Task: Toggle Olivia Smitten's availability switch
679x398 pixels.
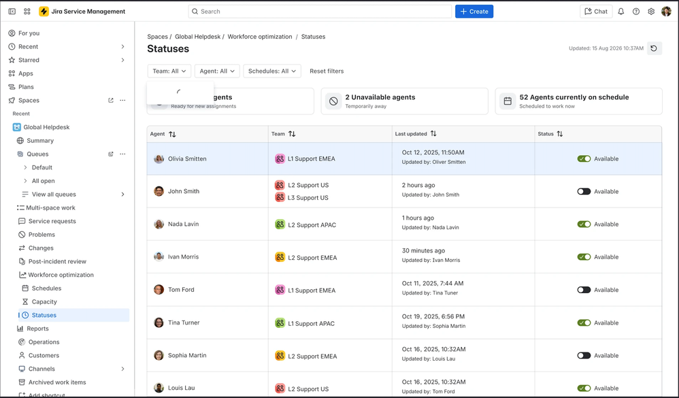Action: pos(584,159)
